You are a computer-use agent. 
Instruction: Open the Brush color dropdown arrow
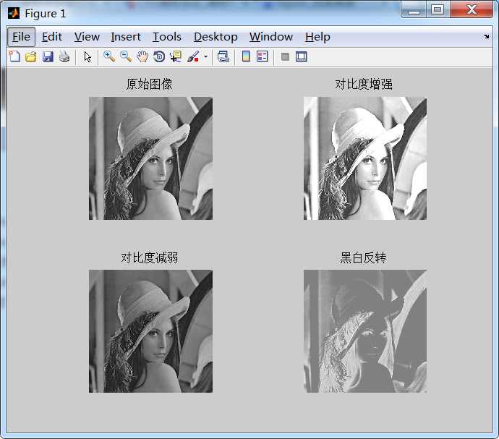tap(205, 57)
